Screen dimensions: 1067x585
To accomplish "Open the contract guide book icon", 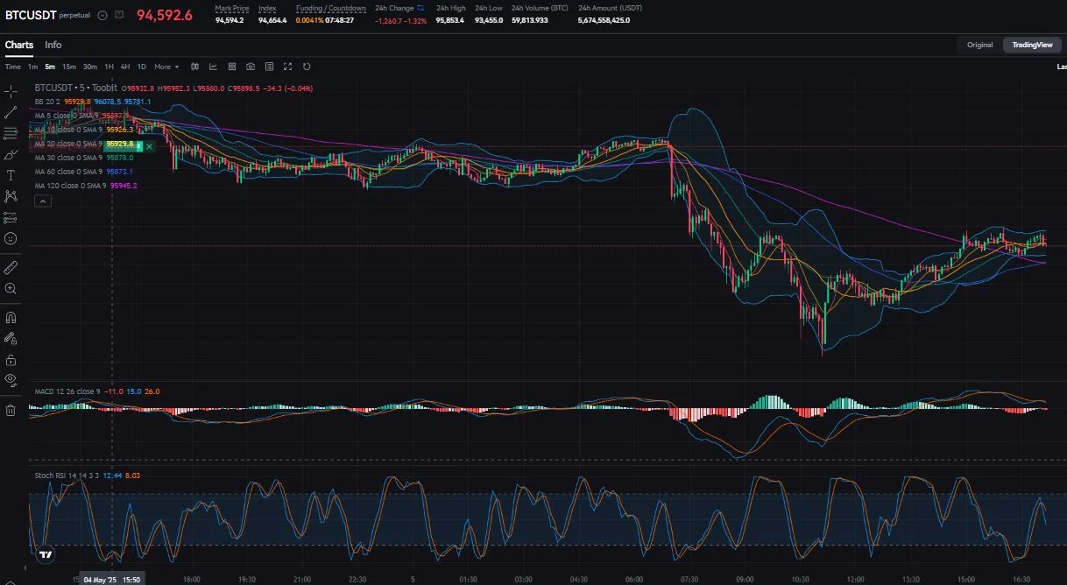I will (x=119, y=15).
